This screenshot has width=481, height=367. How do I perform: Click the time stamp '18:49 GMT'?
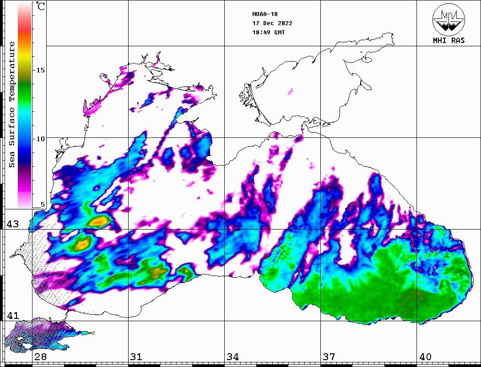pos(269,32)
